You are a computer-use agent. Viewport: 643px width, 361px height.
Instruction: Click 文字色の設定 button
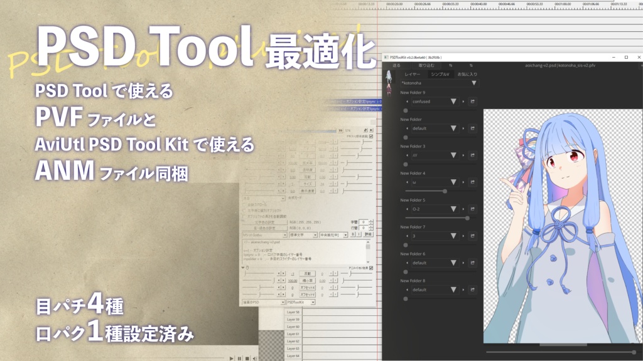point(264,222)
